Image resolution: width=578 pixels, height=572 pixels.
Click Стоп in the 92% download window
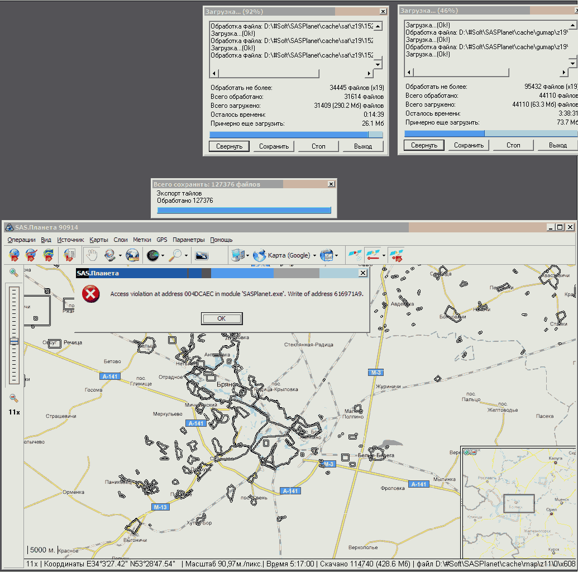(318, 146)
